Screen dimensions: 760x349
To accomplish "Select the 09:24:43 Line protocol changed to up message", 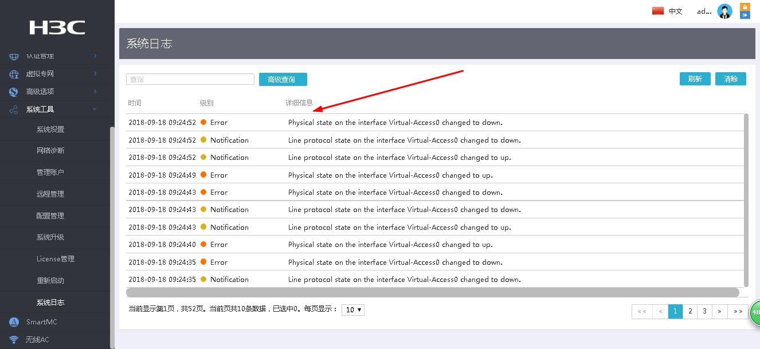I will coord(399,227).
